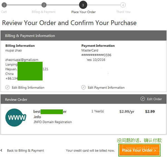Click the step 4 Thank You circle
The height and width of the screenshot is (157, 167).
(123, 5)
